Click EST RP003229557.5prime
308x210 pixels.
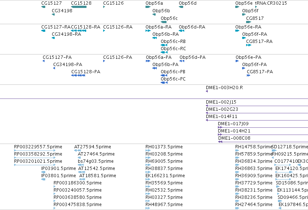click(38, 147)
